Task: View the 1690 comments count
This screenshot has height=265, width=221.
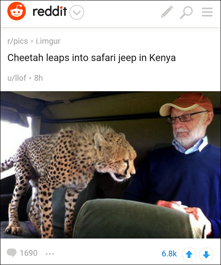Action: [x=29, y=253]
